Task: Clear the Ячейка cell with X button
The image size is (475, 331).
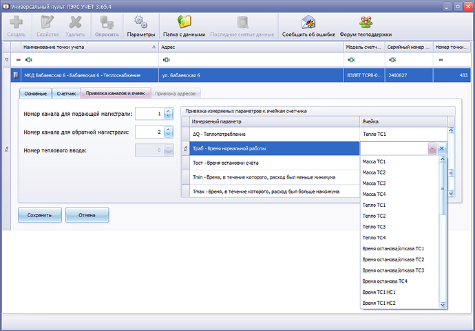Action: tap(442, 148)
